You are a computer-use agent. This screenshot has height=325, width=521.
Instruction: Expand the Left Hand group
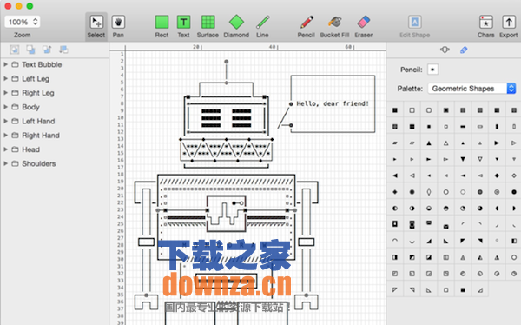[6, 121]
